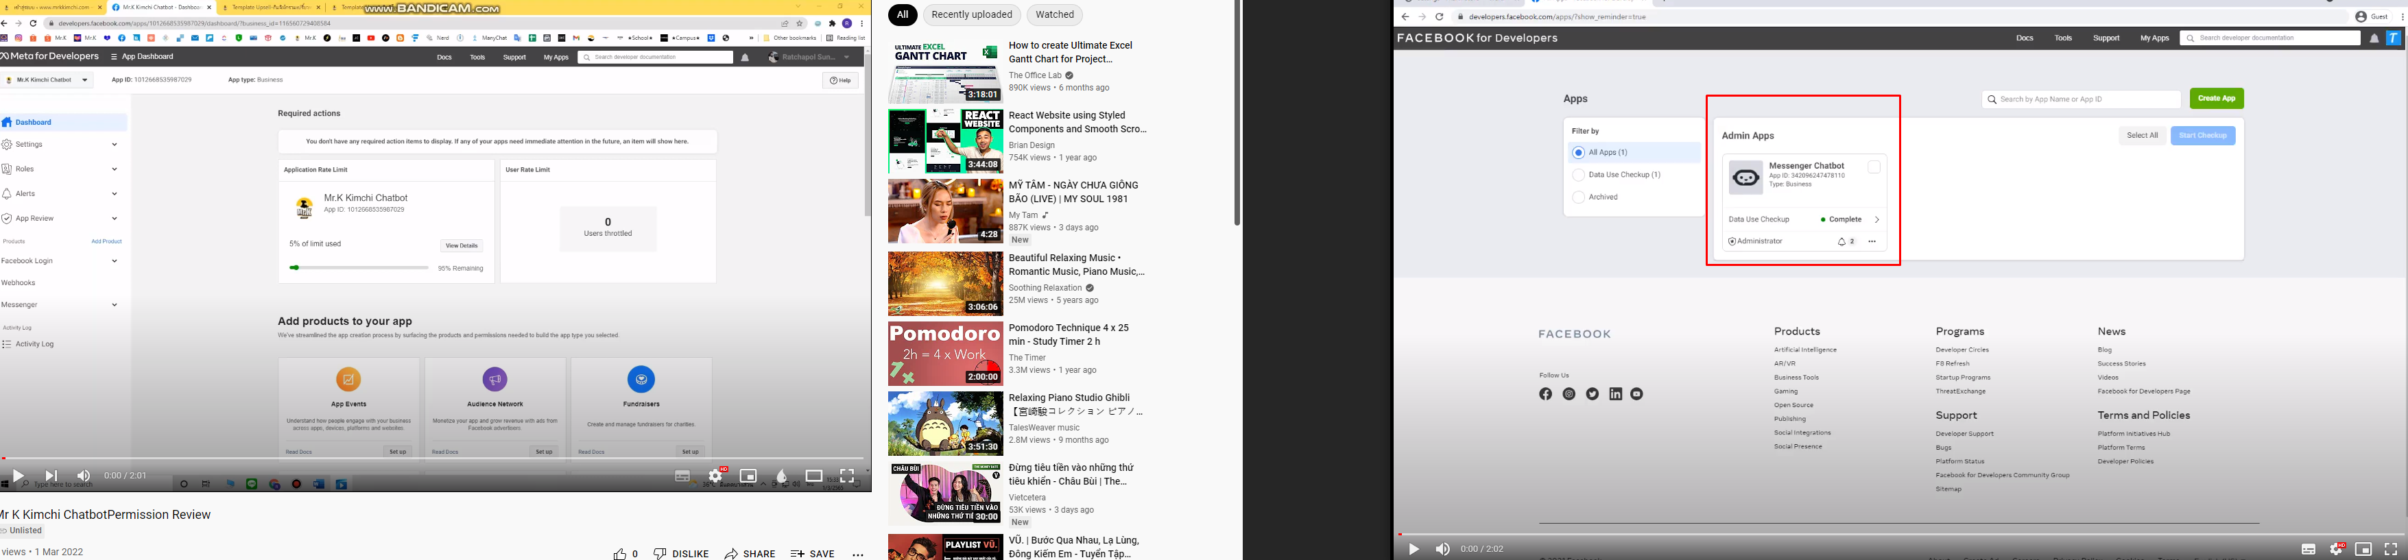This screenshot has width=2408, height=560.
Task: Mute the Mr K Kimchi video volume
Action: coord(84,476)
